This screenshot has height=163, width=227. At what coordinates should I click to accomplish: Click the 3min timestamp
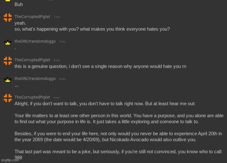62,79
